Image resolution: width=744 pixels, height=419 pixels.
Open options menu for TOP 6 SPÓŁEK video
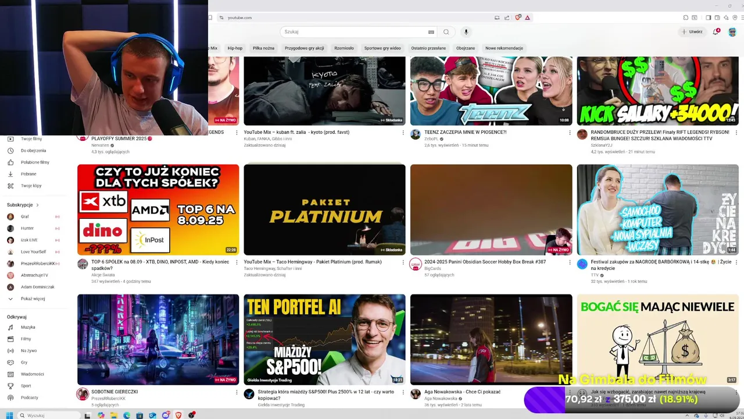pos(237,262)
